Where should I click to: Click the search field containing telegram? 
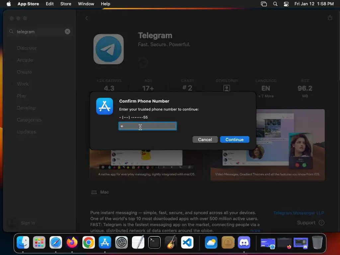[x=40, y=32]
